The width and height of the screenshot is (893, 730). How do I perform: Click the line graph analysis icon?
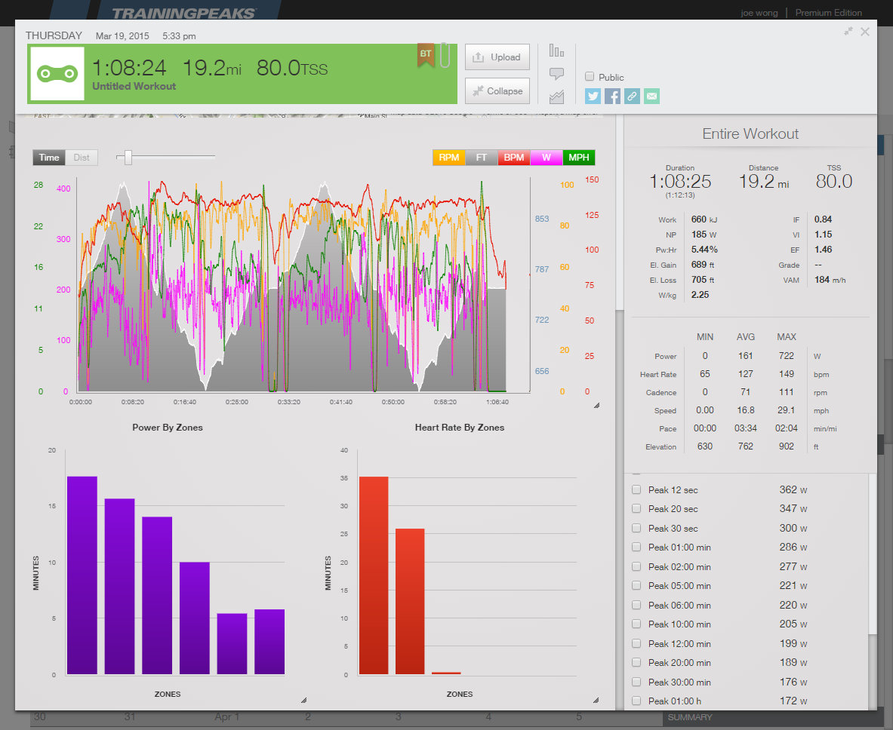click(556, 97)
